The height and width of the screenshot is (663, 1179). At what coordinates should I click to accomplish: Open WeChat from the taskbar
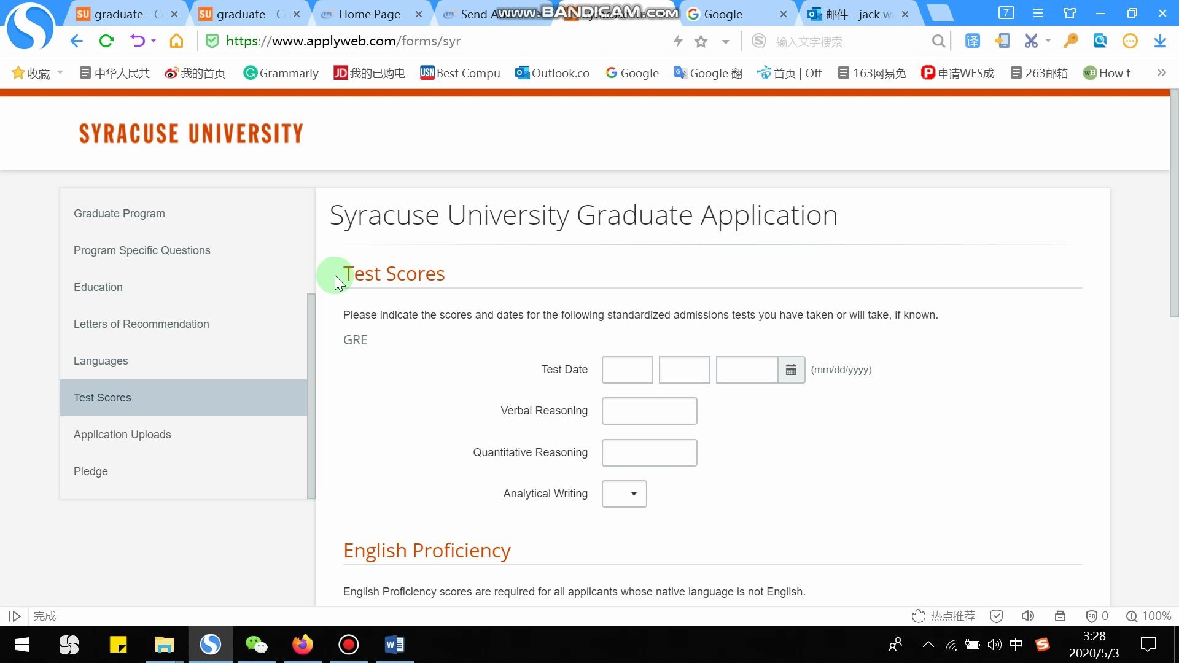tap(256, 645)
